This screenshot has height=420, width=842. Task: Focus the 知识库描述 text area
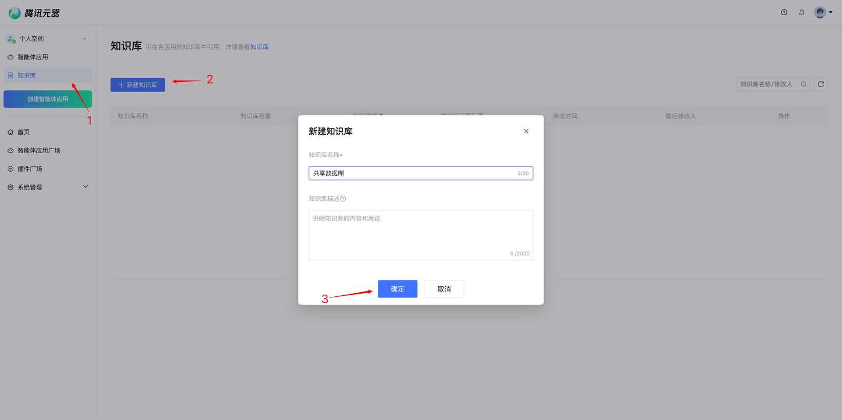(x=420, y=235)
